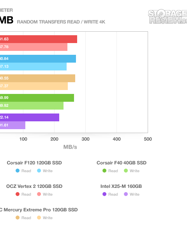Click the Corsair F120 Read blue legend dot
The width and height of the screenshot is (187, 227).
(18, 171)
